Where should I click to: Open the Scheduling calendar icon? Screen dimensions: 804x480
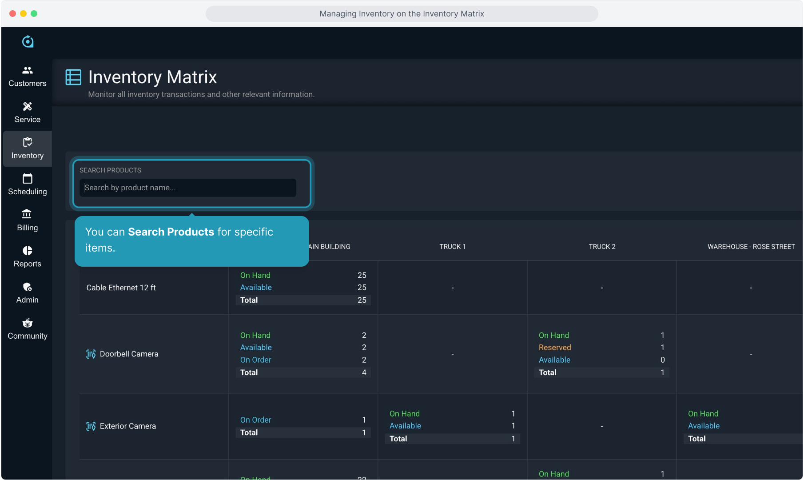coord(28,179)
